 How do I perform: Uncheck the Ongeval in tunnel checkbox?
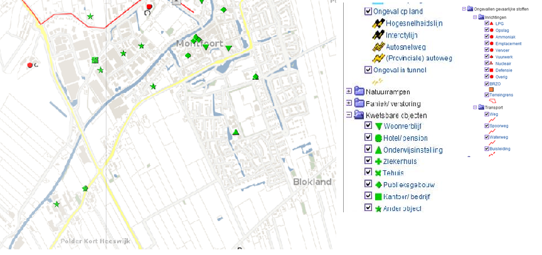(368, 70)
